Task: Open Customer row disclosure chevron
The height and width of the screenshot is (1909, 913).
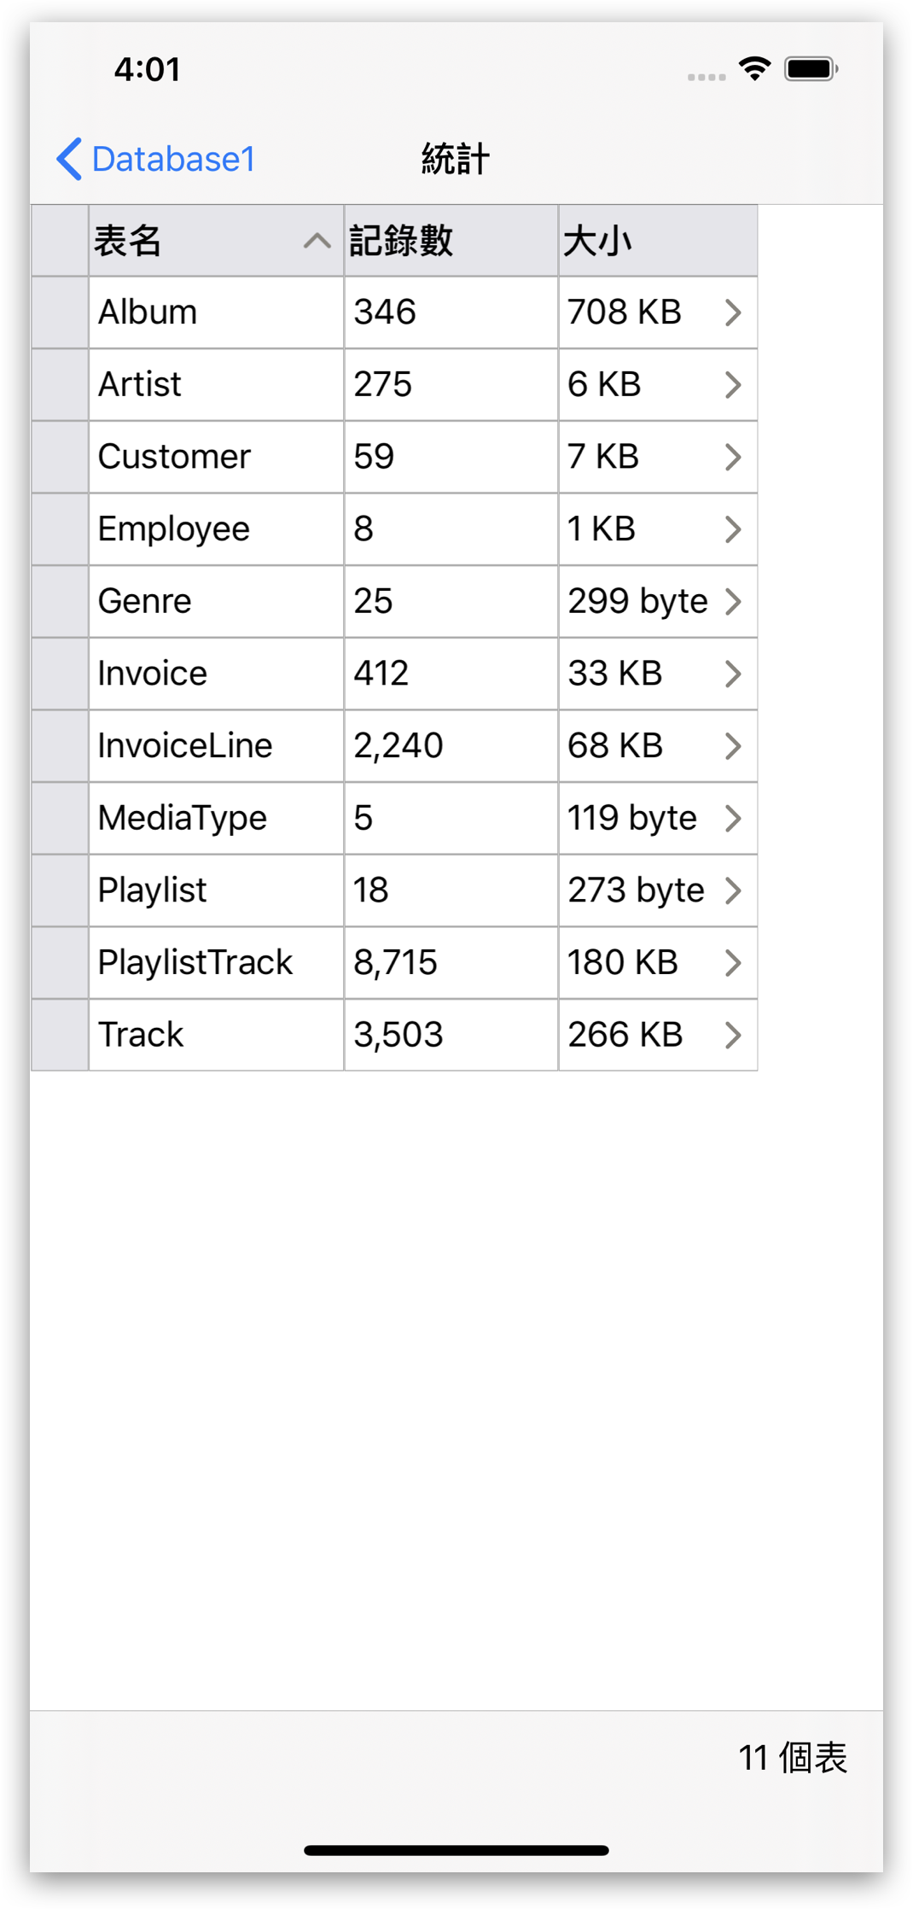Action: click(733, 457)
